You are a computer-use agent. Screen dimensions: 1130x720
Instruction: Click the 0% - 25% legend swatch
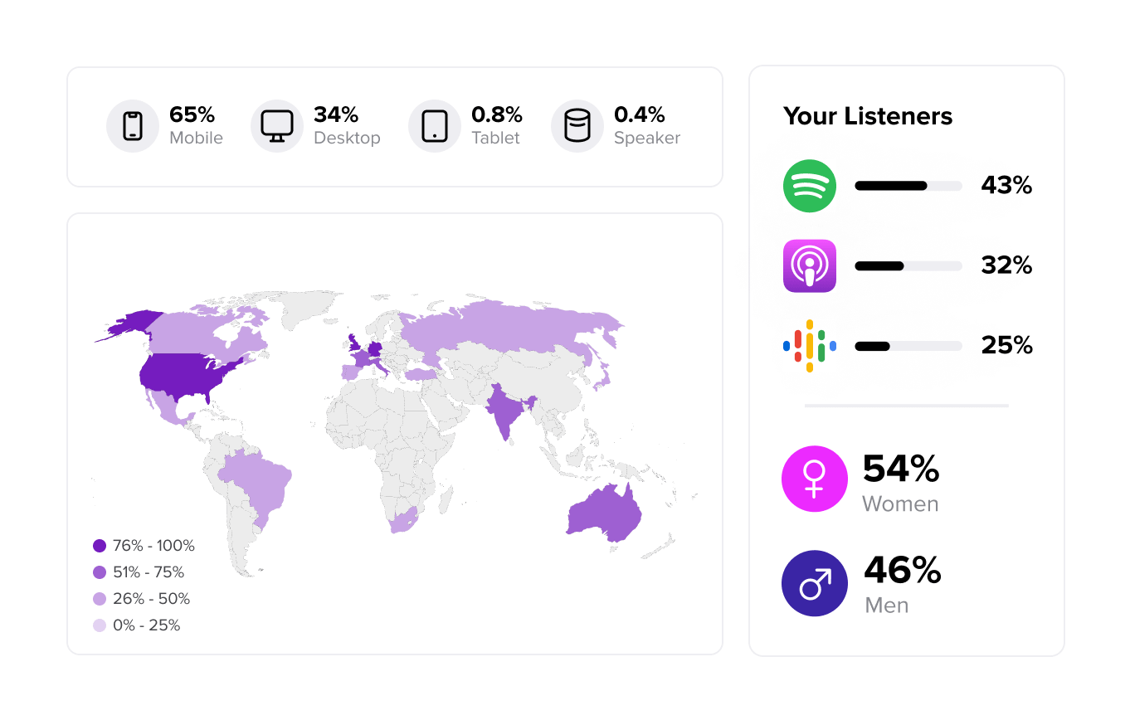(100, 625)
